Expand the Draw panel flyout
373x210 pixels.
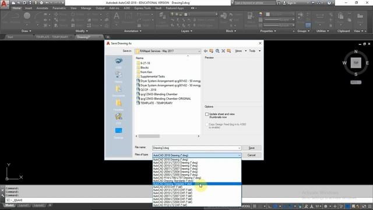tap(26, 31)
